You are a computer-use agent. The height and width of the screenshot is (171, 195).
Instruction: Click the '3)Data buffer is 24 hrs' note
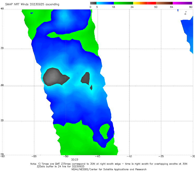[61, 167]
